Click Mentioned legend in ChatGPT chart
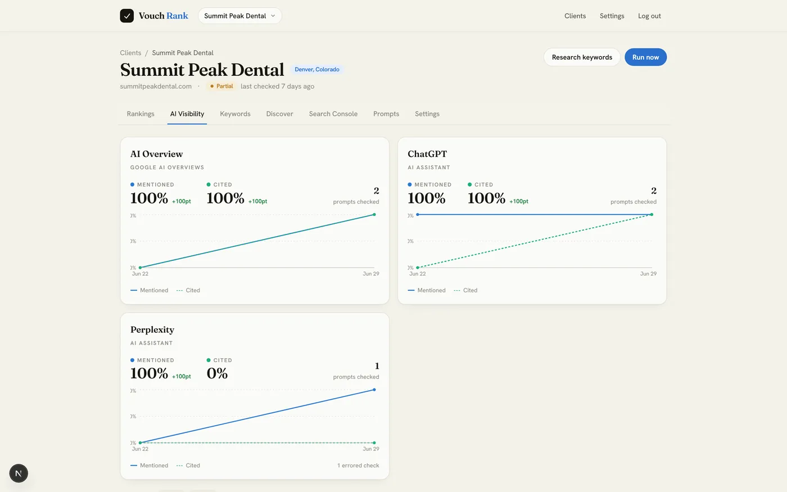 tap(427, 290)
